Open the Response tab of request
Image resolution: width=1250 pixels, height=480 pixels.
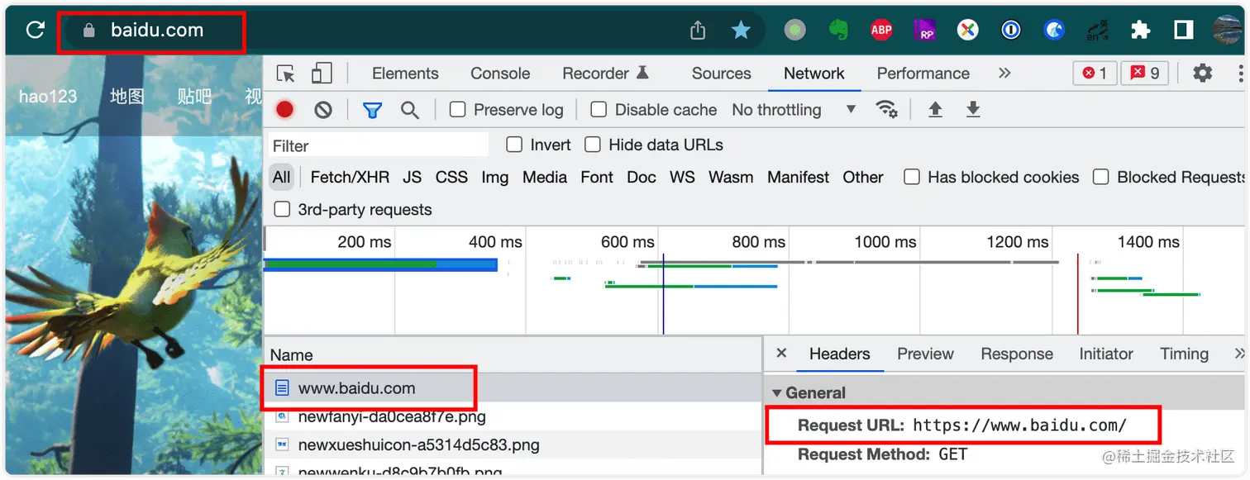point(1017,354)
